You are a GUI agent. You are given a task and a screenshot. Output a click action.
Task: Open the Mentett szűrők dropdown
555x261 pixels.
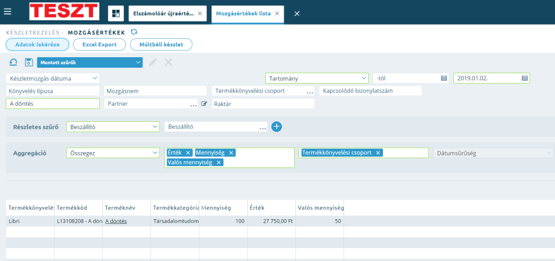coord(89,63)
